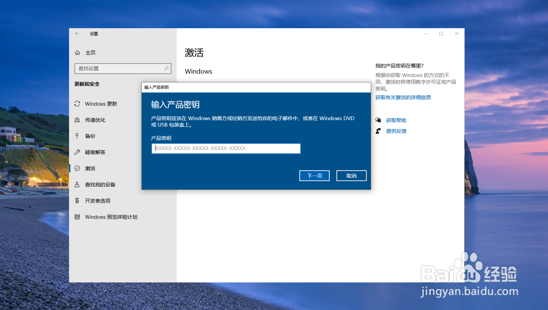The width and height of the screenshot is (548, 310).
Task: Click the 查找我的设备 locate icon
Action: 77,184
